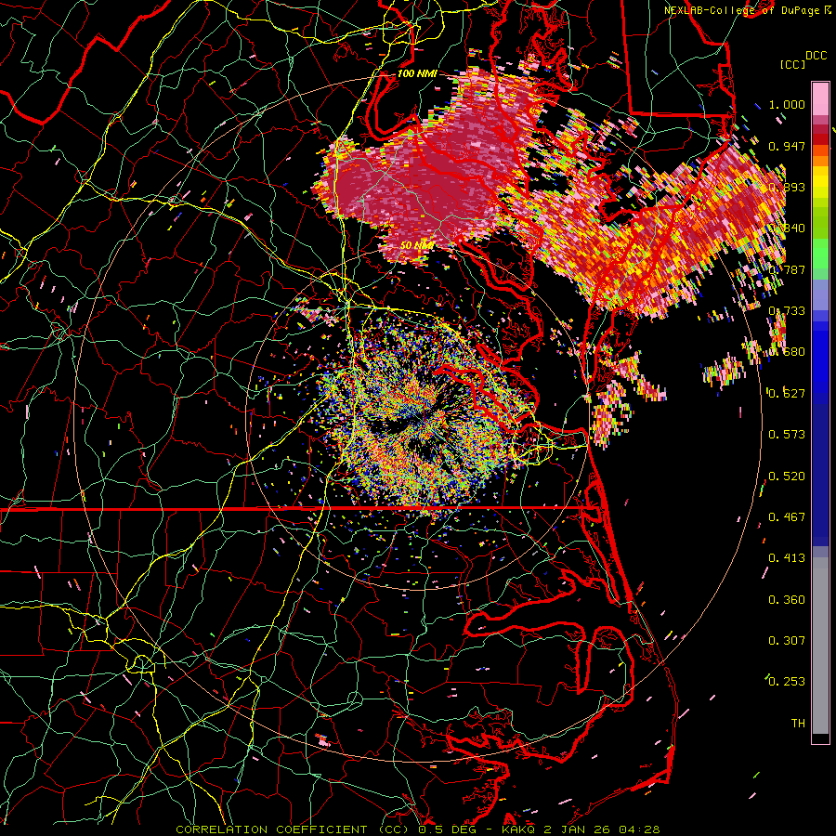
Task: Click the 1.000 value on color scale
Action: point(787,104)
